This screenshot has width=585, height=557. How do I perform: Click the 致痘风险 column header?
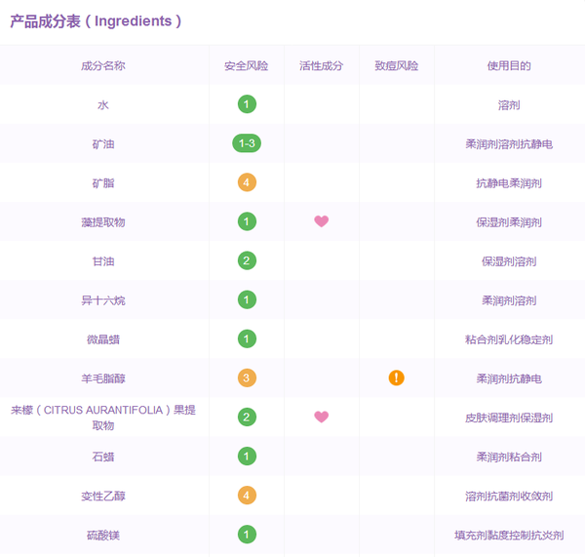coord(396,66)
